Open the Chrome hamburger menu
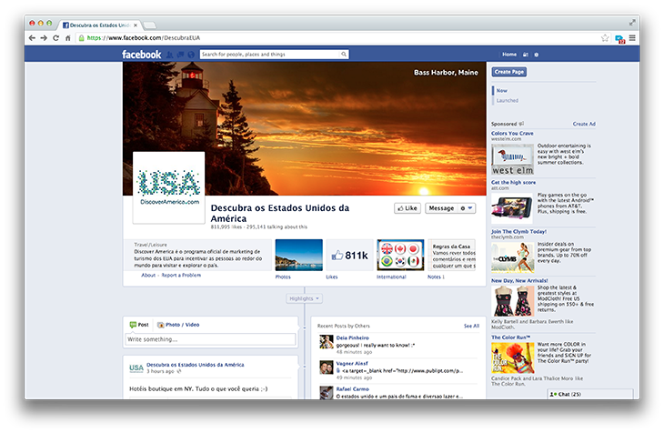The height and width of the screenshot is (433, 664). pos(632,38)
